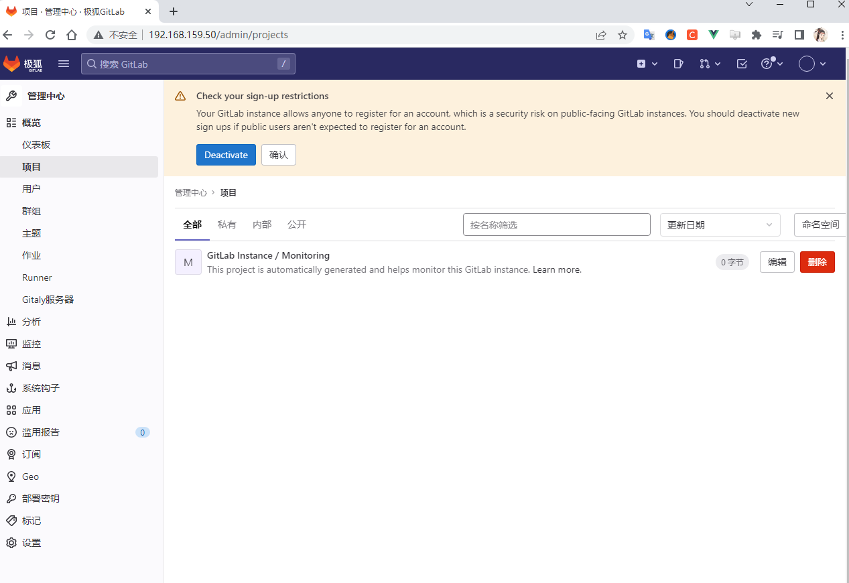Open a new browser tab

pyautogui.click(x=174, y=11)
